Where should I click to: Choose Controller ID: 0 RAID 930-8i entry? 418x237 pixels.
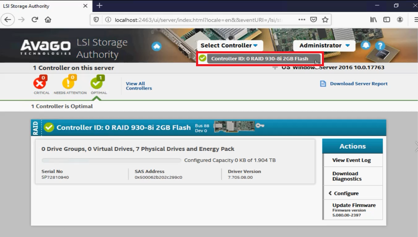click(x=259, y=59)
